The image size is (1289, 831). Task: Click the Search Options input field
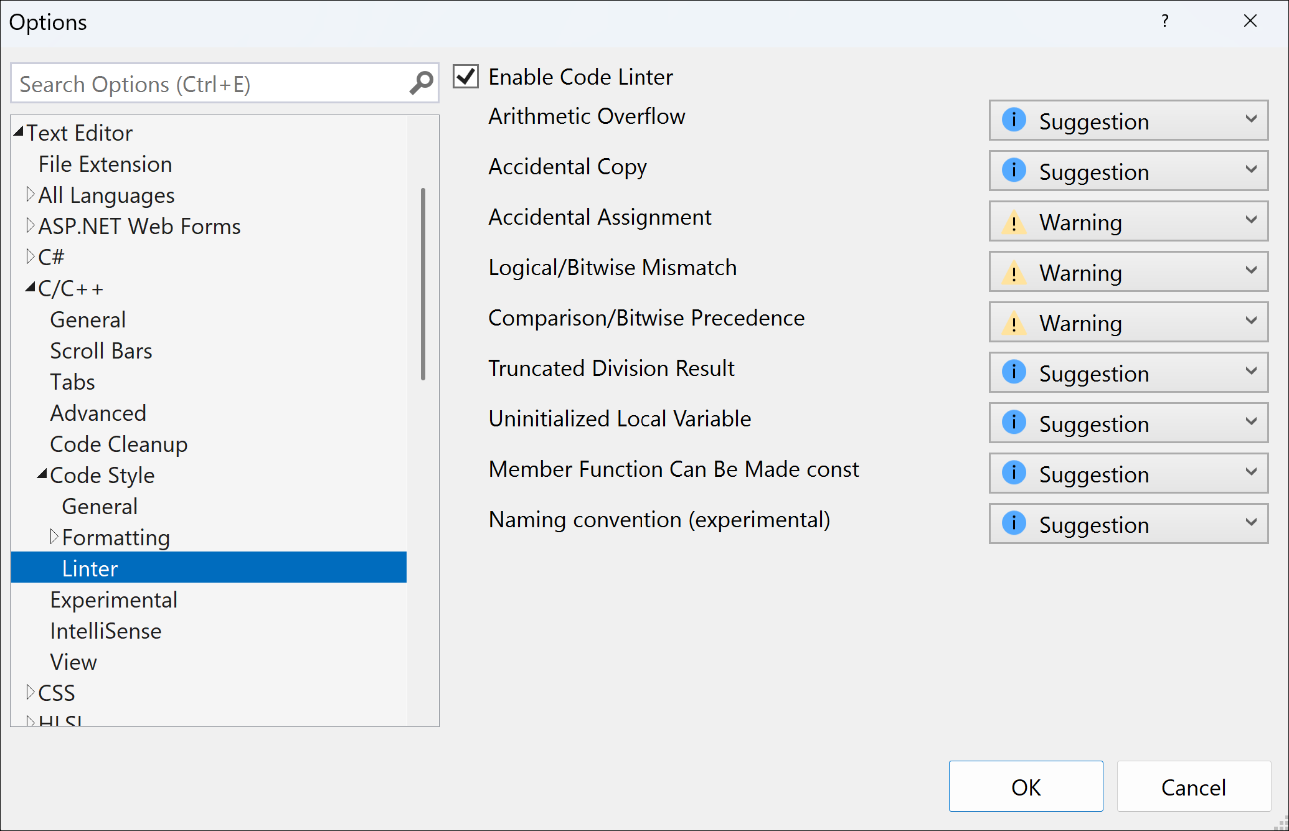click(x=222, y=83)
